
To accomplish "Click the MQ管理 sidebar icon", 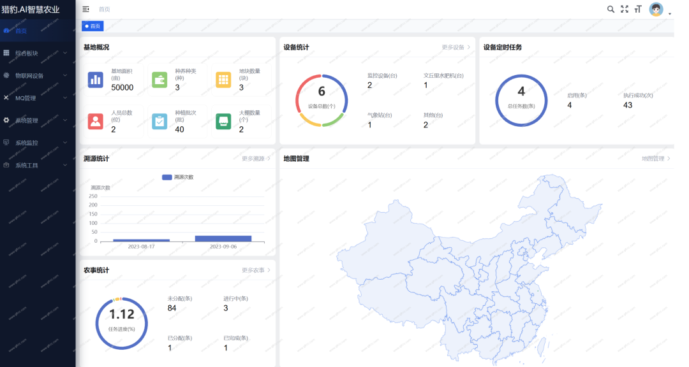I will (x=6, y=98).
